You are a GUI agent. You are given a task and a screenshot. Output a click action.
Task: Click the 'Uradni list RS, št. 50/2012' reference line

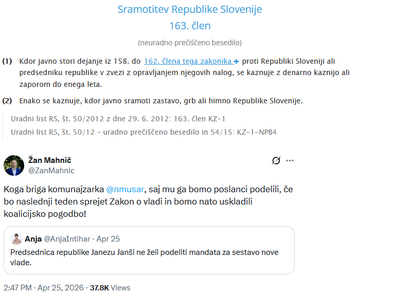coord(118,119)
